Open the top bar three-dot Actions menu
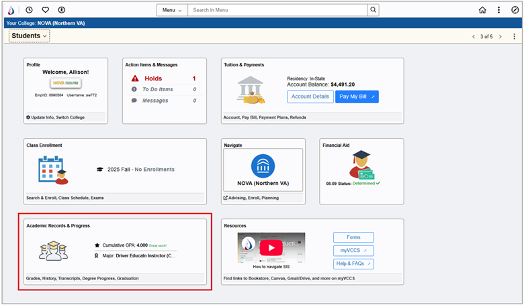 (x=498, y=10)
